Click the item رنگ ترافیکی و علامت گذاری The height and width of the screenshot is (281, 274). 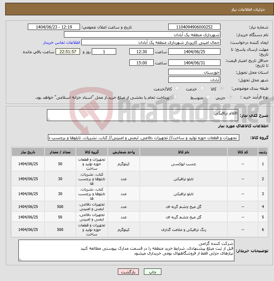[184, 230]
